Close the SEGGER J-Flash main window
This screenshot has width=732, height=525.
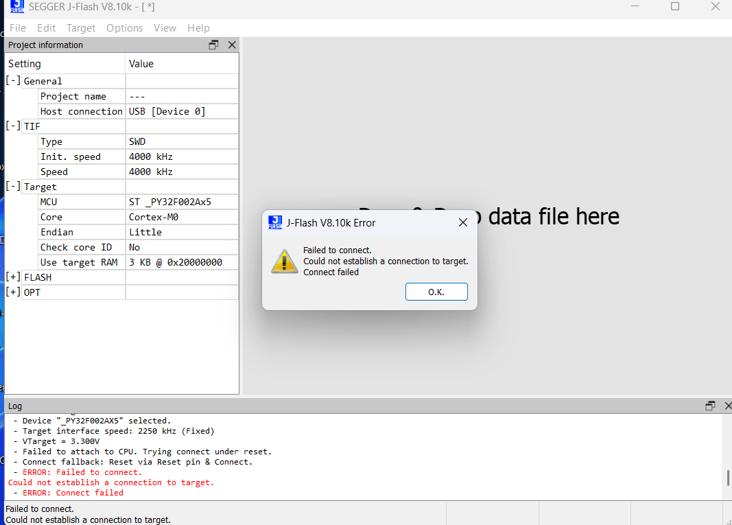[716, 7]
